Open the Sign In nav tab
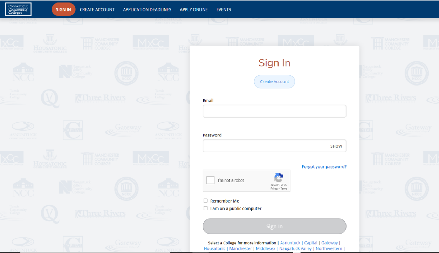439x253 pixels. [x=63, y=9]
